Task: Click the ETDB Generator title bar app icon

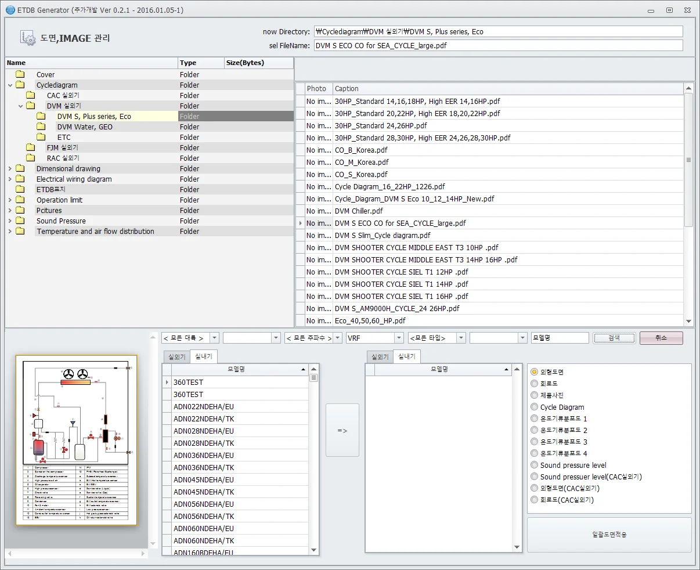Action: (x=10, y=10)
